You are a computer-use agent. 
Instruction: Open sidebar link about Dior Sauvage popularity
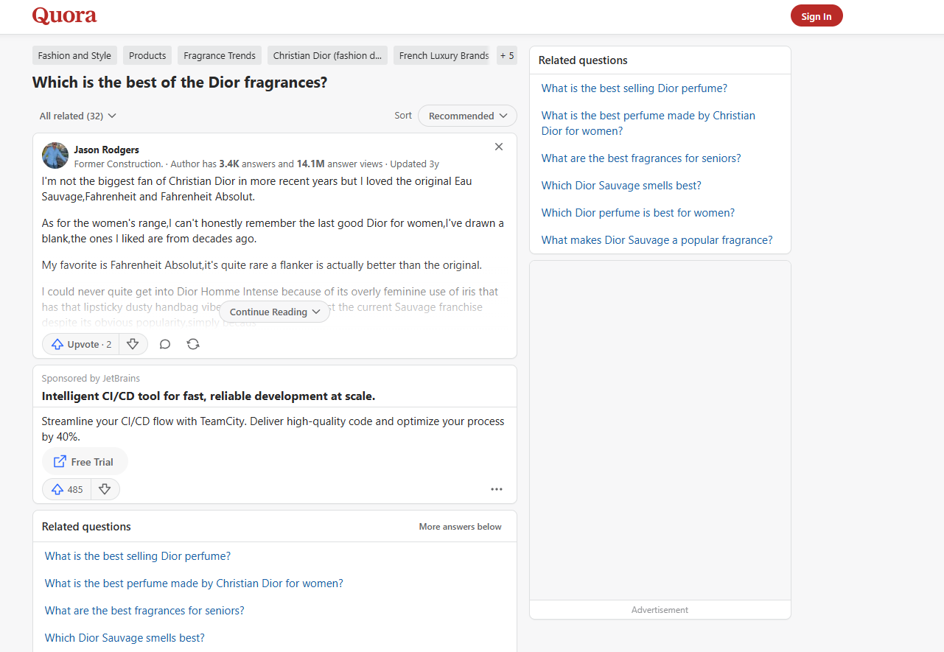point(657,240)
